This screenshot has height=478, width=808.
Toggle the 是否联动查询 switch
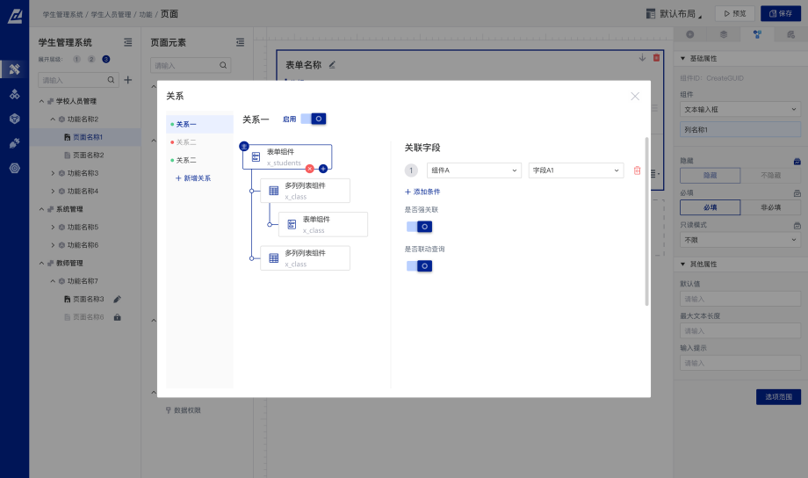(419, 265)
